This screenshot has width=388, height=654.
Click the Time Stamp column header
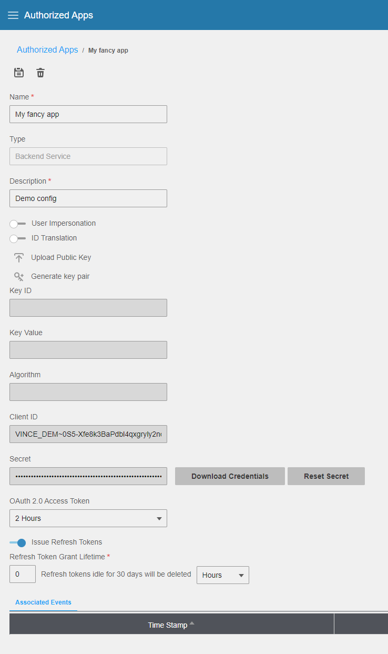171,625
